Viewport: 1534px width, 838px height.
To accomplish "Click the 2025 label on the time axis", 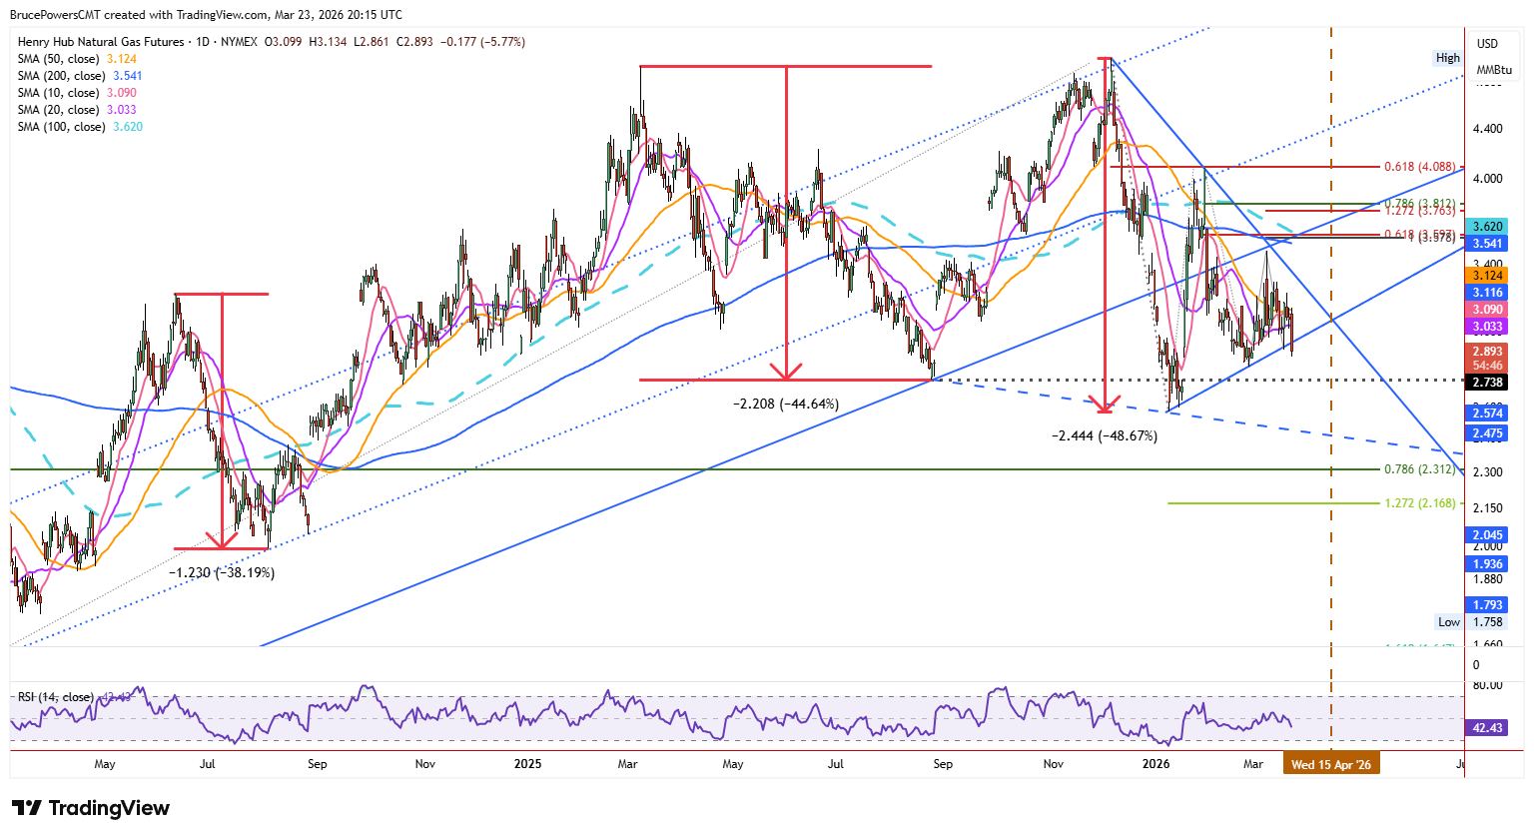I will [527, 764].
